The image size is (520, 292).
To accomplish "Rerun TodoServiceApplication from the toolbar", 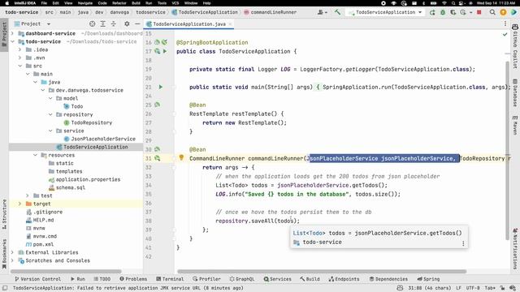I will pyautogui.click(x=432, y=12).
